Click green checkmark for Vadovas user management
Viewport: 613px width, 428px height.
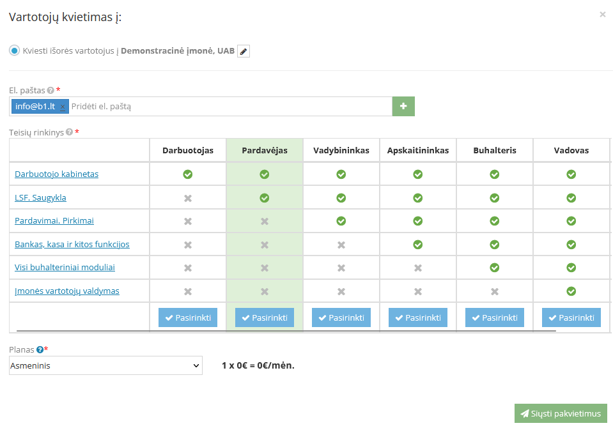[x=571, y=291]
